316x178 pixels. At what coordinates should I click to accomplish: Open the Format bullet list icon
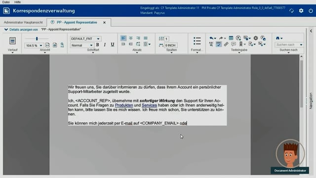click(197, 41)
